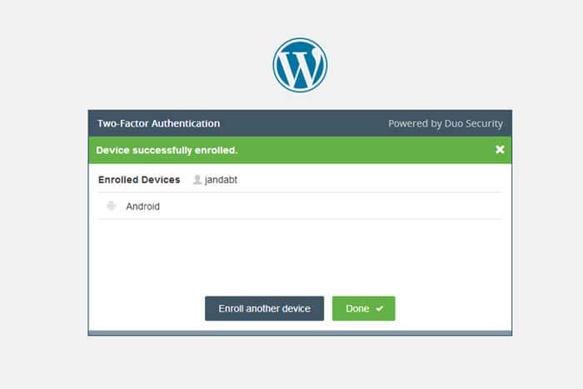
Task: Select the Android enrolled device row
Action: point(300,206)
